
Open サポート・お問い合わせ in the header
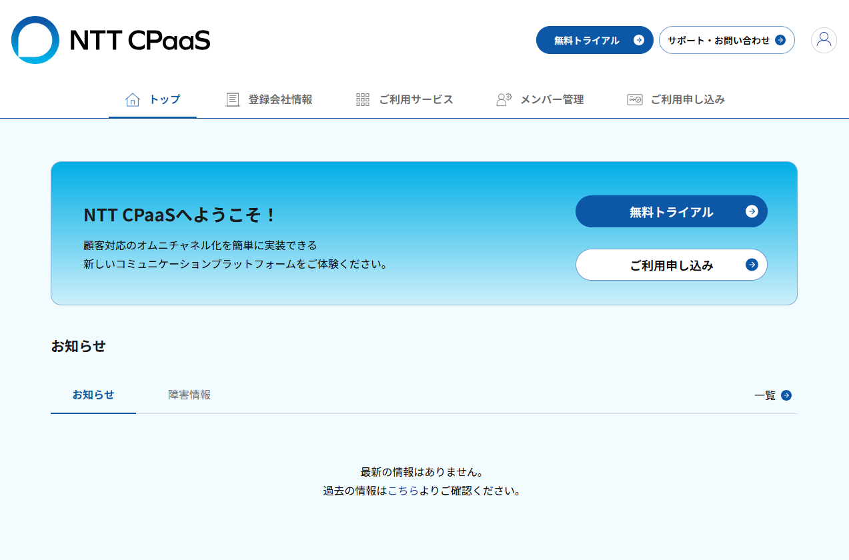pyautogui.click(x=726, y=40)
